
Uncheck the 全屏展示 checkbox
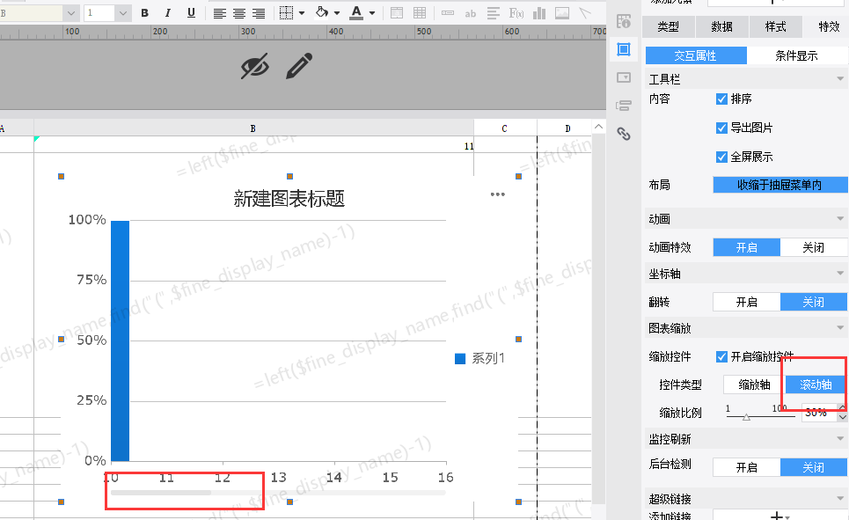[x=721, y=157]
